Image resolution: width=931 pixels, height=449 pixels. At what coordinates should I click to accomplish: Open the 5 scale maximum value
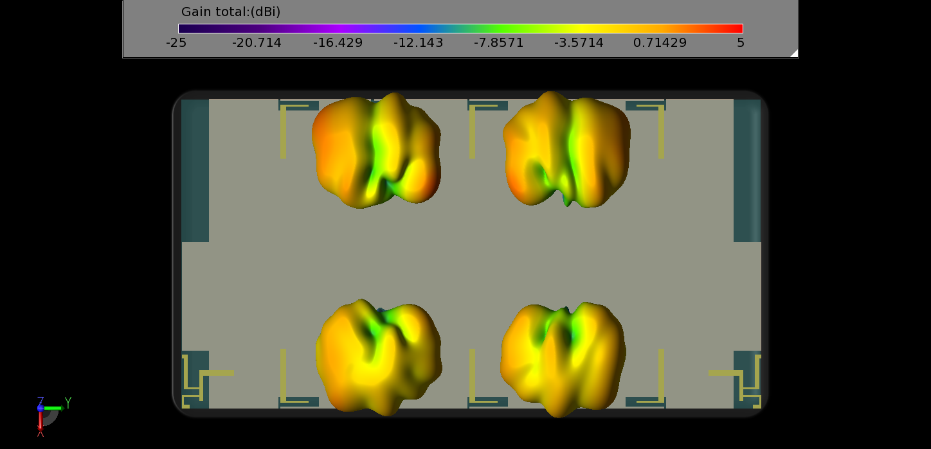pyautogui.click(x=740, y=43)
